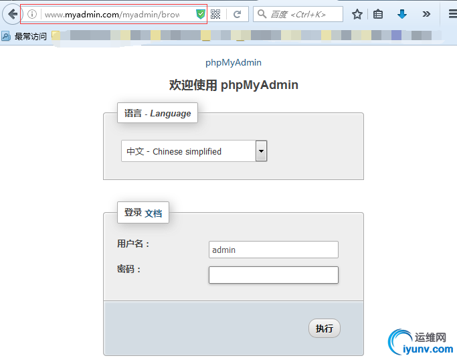Image resolution: width=457 pixels, height=360 pixels.
Task: Click the browser back arrow button
Action: (12, 13)
